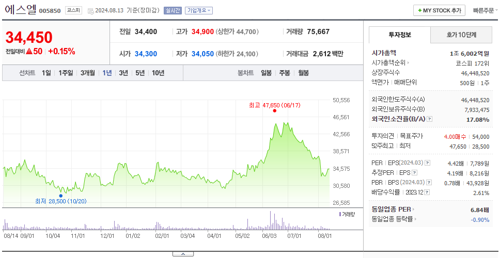The height and width of the screenshot is (258, 500).
Task: Click the MY STOCK 추가 button
Action: [439, 10]
